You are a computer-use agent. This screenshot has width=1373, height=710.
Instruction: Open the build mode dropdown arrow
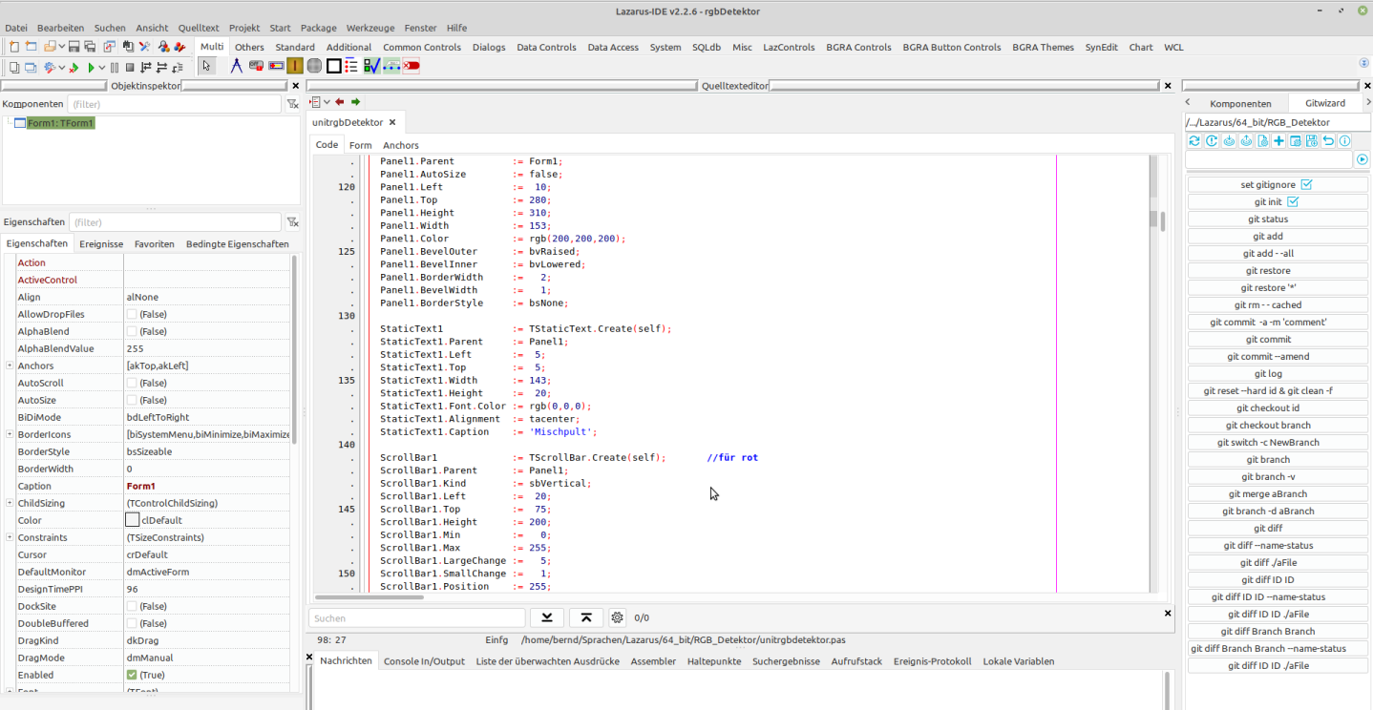pos(62,68)
